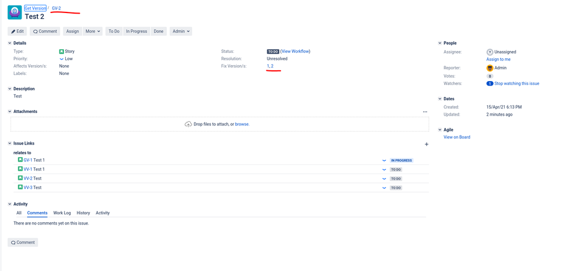Screen dimensions: 566x271
Task: Collapse the People section
Action: point(440,43)
